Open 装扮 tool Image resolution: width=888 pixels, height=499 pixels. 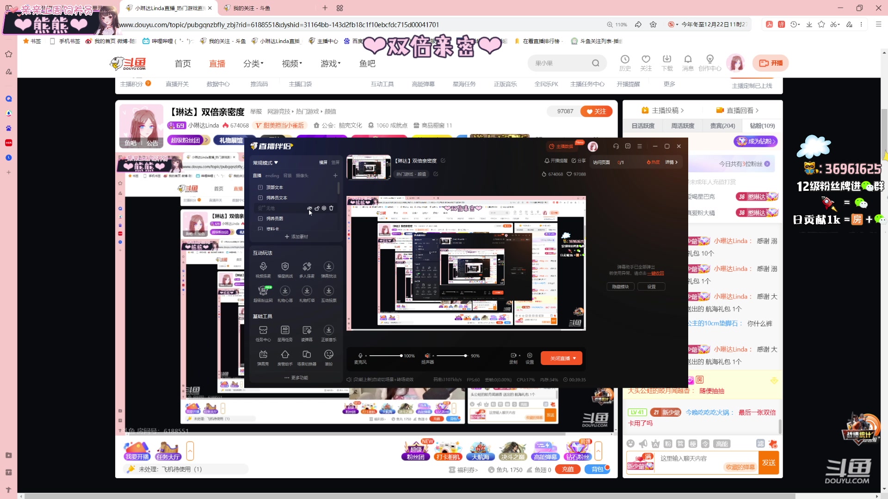point(328,358)
